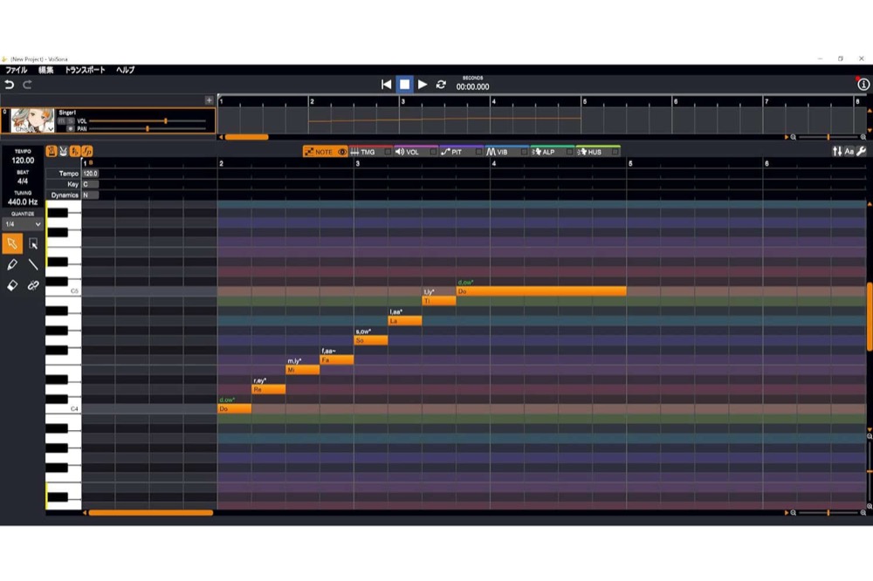Tick the PIT parameter checkbox
Screen dimensions: 873x581
(x=478, y=152)
